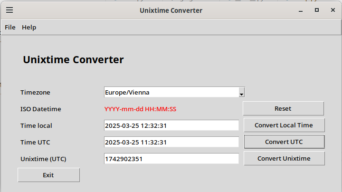Viewport: 342px width, 192px height.
Task: Click the large Unixtime Converter heading
Action: (x=73, y=60)
